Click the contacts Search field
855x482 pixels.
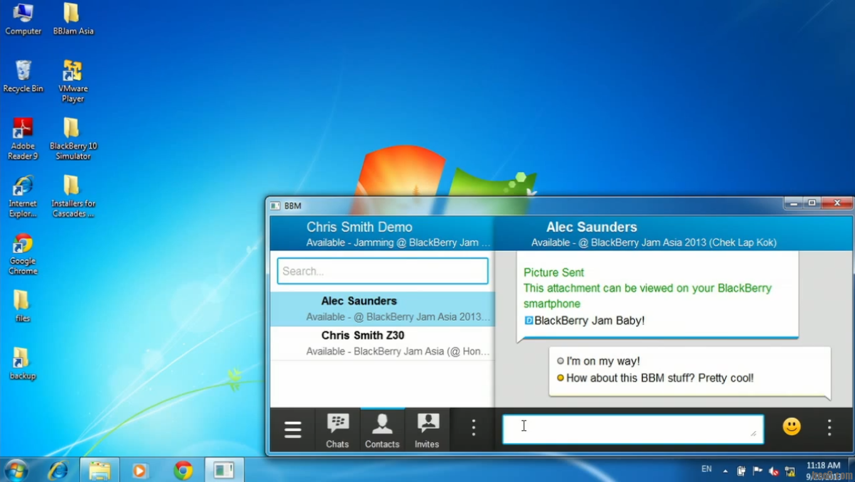pyautogui.click(x=383, y=271)
